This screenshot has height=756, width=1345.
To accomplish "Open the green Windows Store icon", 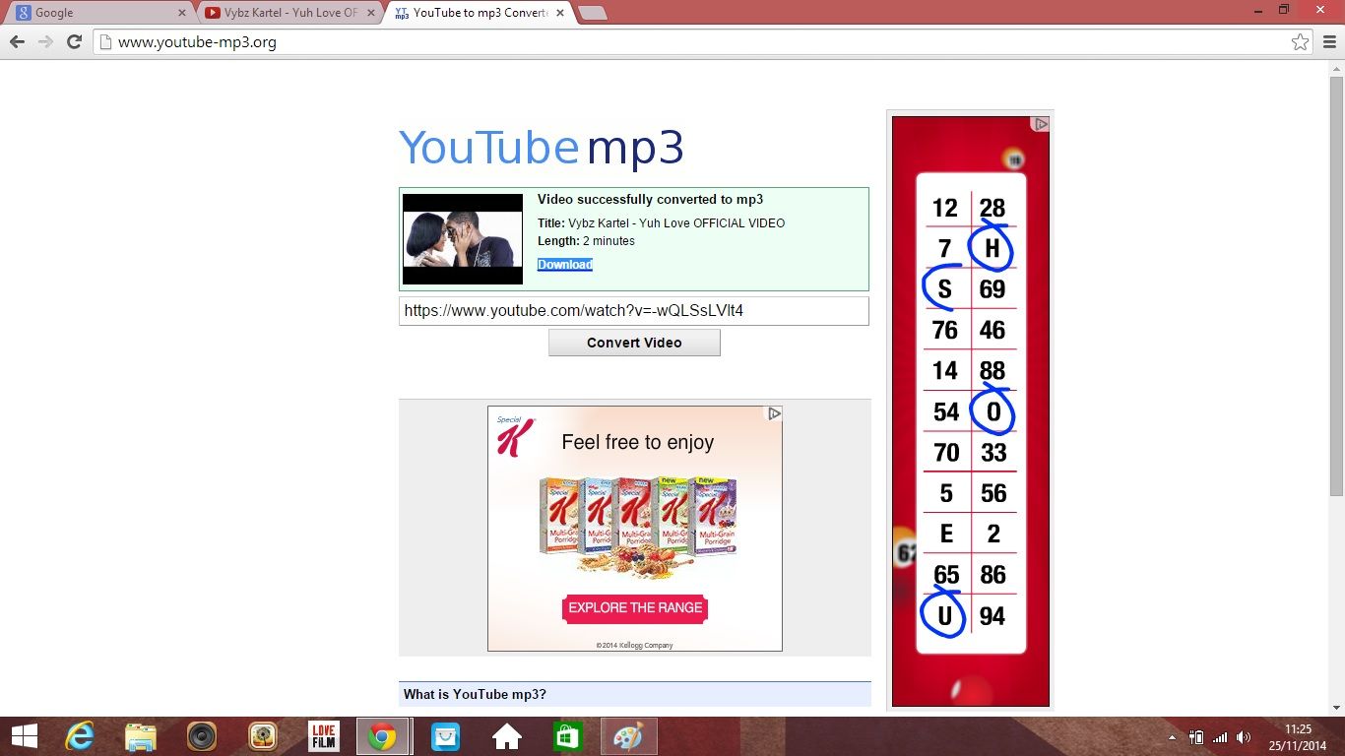I will coord(568,736).
